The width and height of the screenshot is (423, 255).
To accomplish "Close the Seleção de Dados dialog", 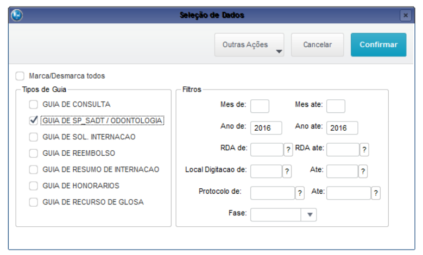I will (406, 16).
